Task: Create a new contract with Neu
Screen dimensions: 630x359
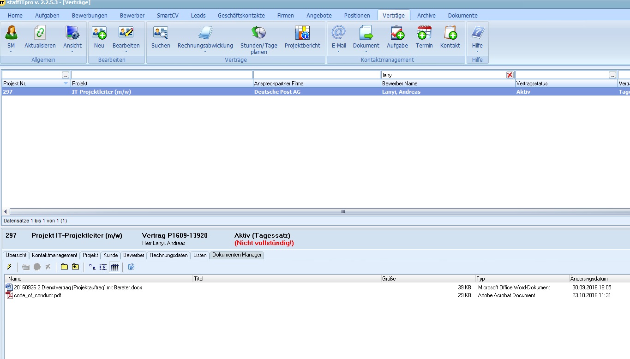Action: pyautogui.click(x=99, y=32)
